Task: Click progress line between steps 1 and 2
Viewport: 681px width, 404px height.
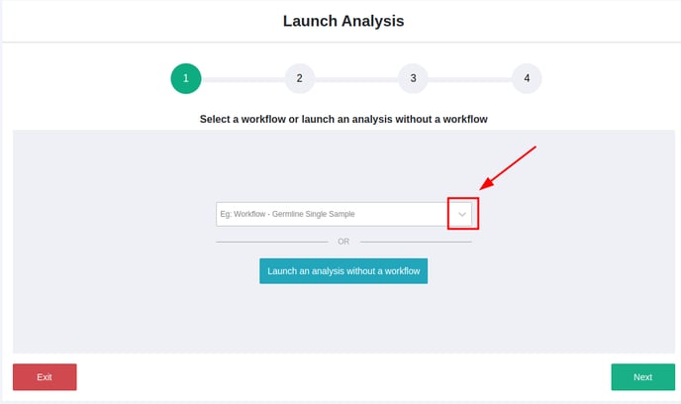Action: 243,79
